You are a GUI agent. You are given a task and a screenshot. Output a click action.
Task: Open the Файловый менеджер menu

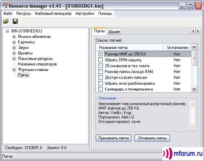[53, 13]
